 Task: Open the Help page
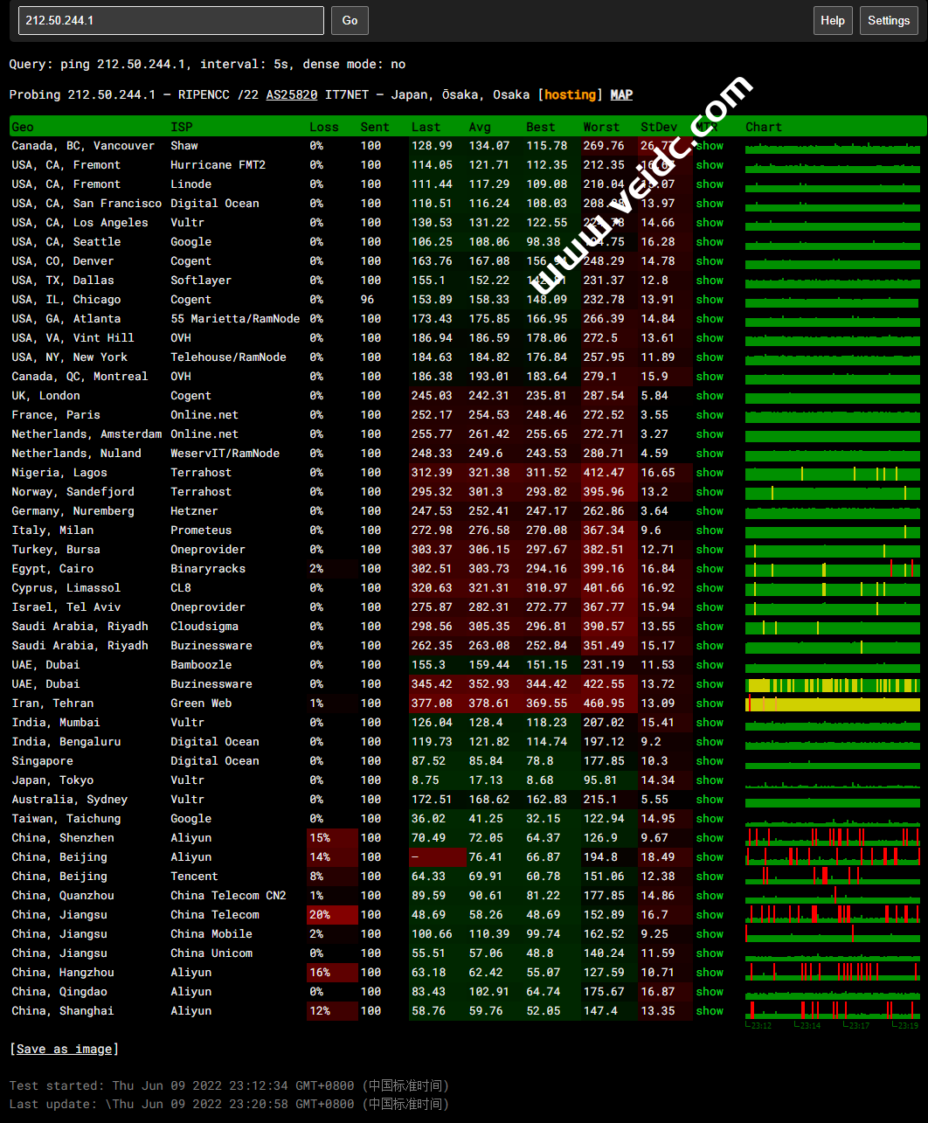click(832, 20)
